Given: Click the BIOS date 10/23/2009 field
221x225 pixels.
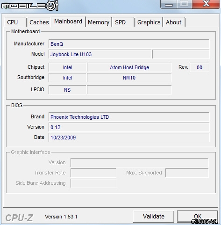Looking at the screenshot, I should point(129,138).
